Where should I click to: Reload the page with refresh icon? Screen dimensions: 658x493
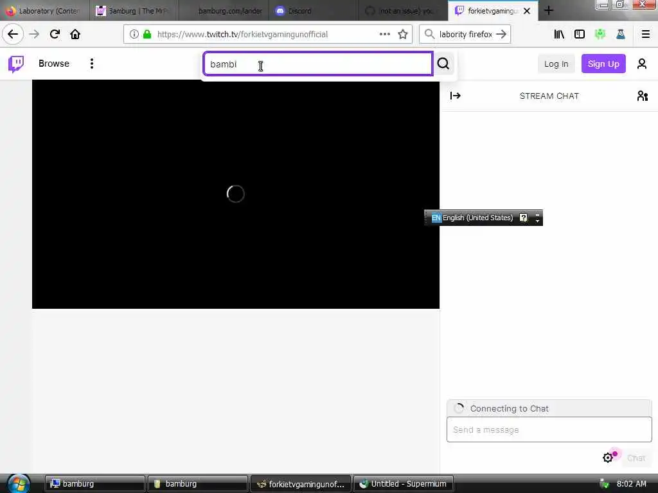[x=55, y=34]
